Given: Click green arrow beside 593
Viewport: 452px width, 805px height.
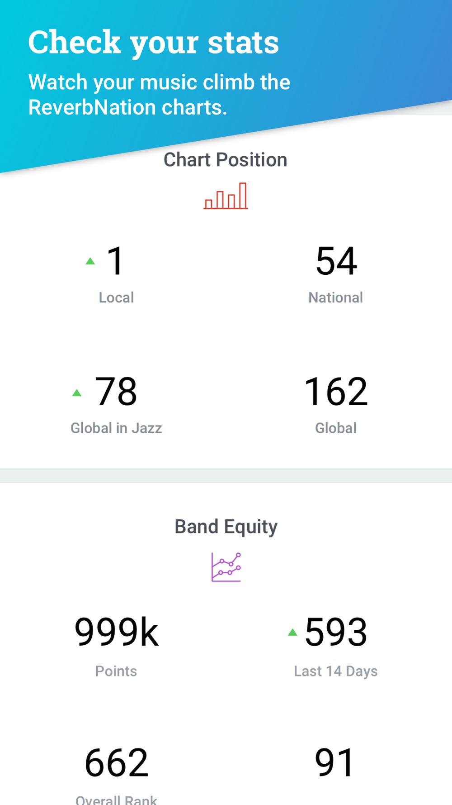Looking at the screenshot, I should pos(292,632).
